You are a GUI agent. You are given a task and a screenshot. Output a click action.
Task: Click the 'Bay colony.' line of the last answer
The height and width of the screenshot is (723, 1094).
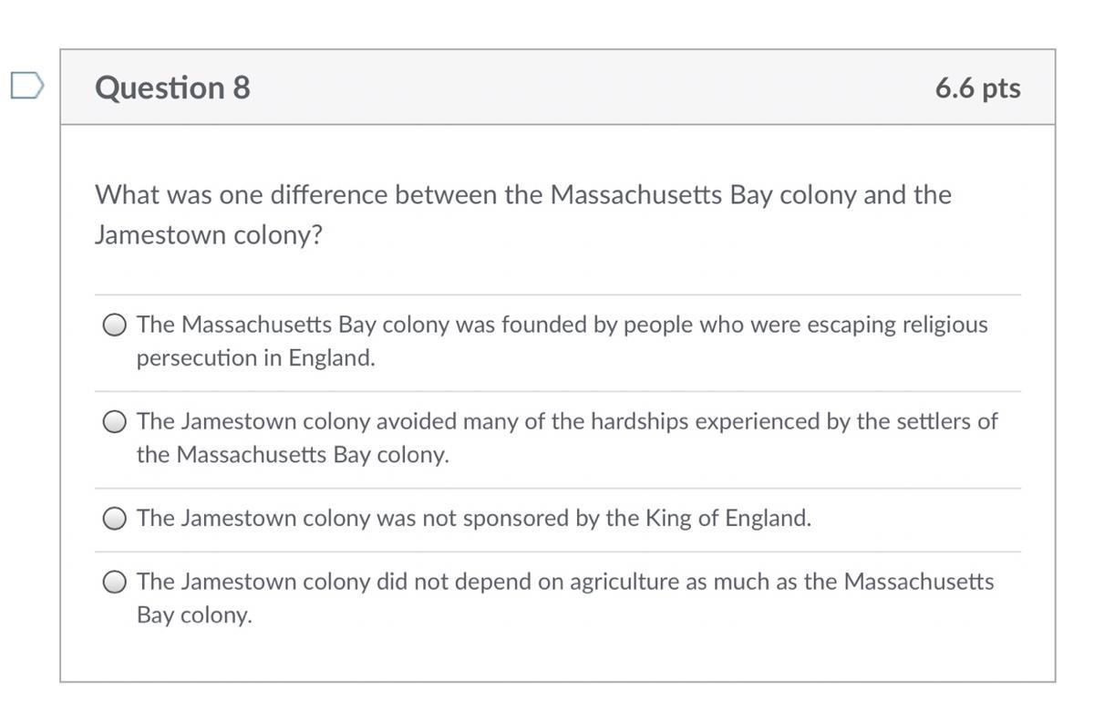click(x=194, y=615)
